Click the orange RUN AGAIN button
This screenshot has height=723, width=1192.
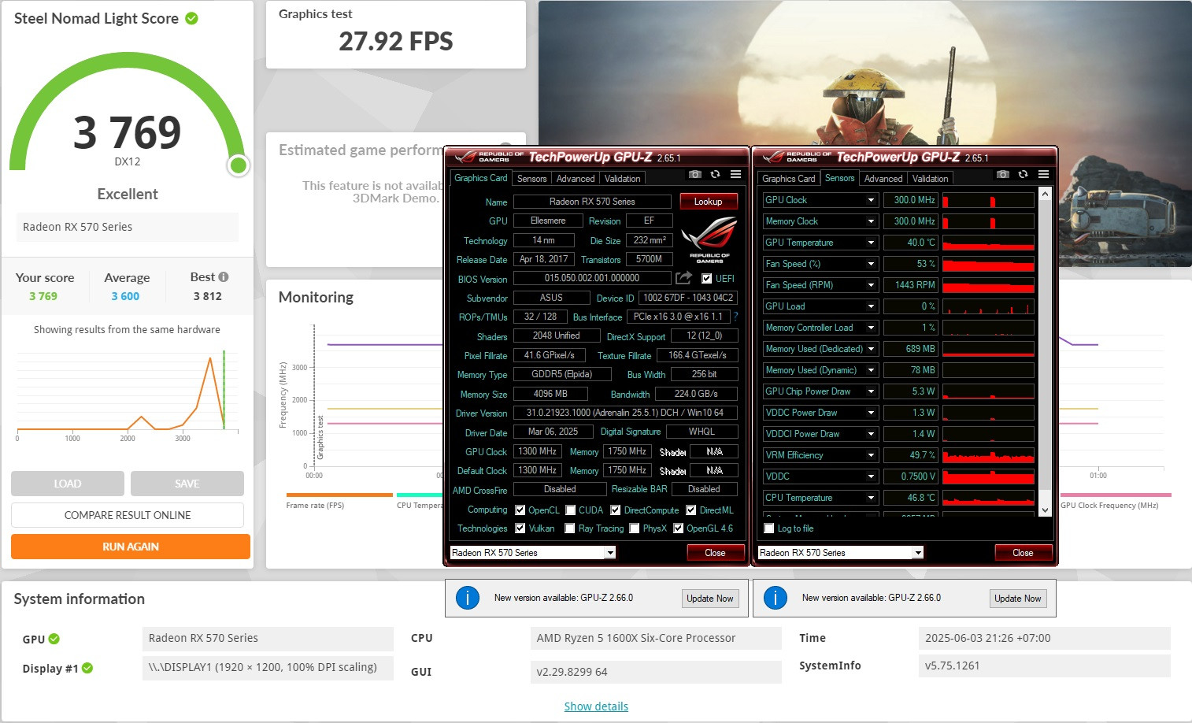pos(131,547)
